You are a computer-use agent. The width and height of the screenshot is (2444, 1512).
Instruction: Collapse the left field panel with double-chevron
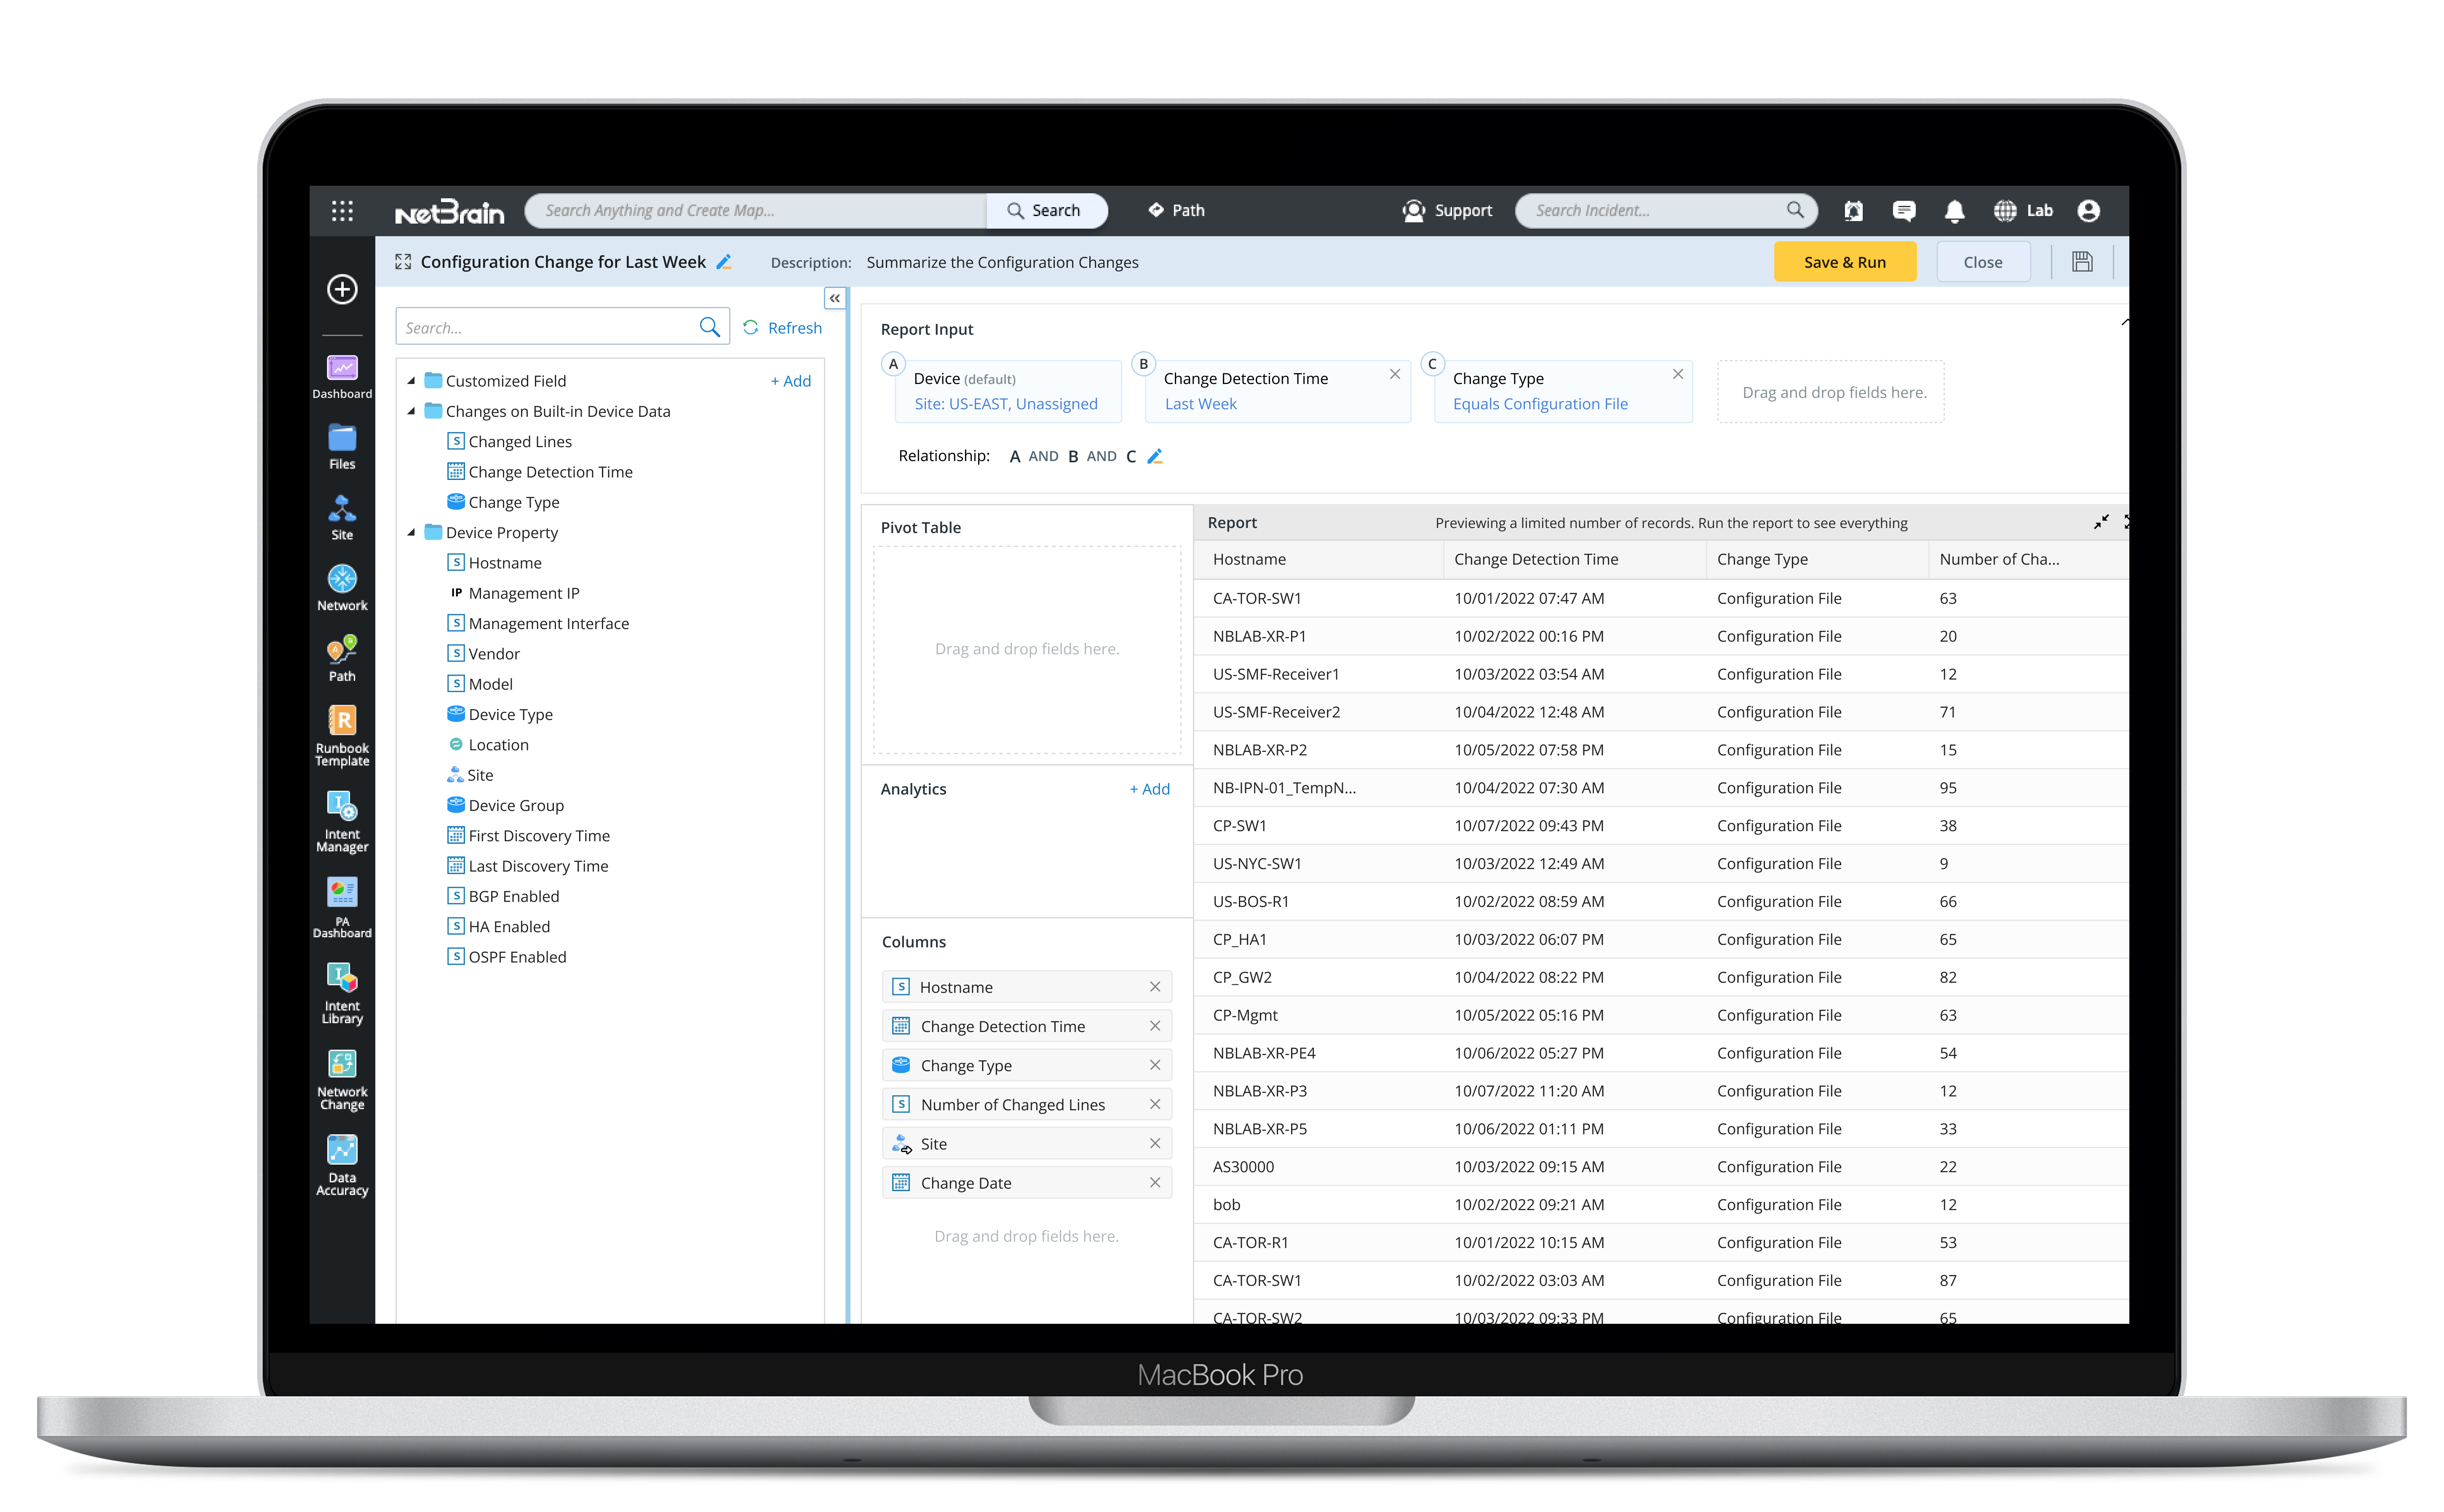click(834, 298)
